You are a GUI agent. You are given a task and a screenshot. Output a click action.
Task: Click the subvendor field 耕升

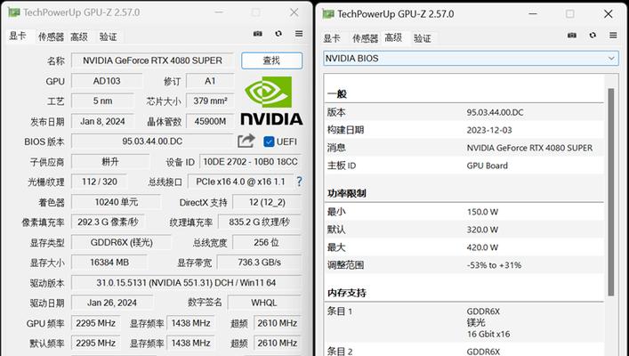(x=110, y=162)
